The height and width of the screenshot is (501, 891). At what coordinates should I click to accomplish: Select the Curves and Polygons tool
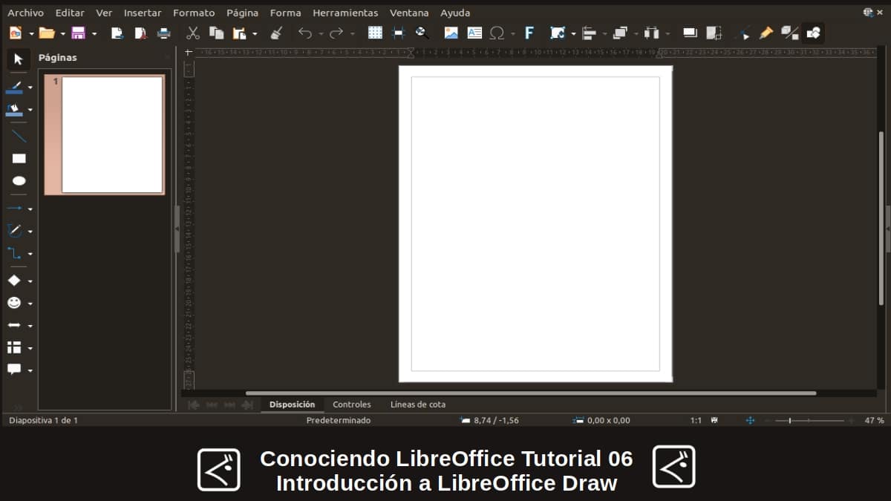click(x=16, y=230)
